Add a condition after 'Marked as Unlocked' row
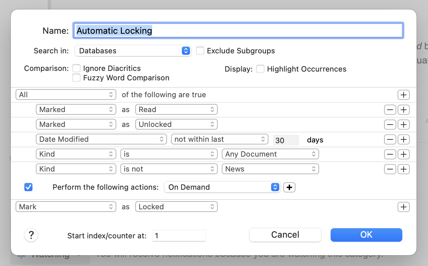This screenshot has width=428, height=266. [403, 125]
